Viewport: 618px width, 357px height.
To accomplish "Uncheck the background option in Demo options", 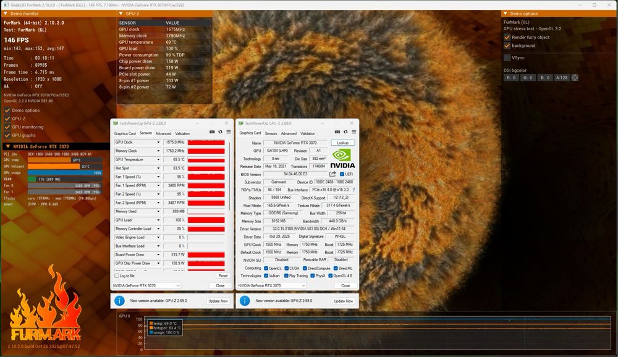I will [507, 46].
